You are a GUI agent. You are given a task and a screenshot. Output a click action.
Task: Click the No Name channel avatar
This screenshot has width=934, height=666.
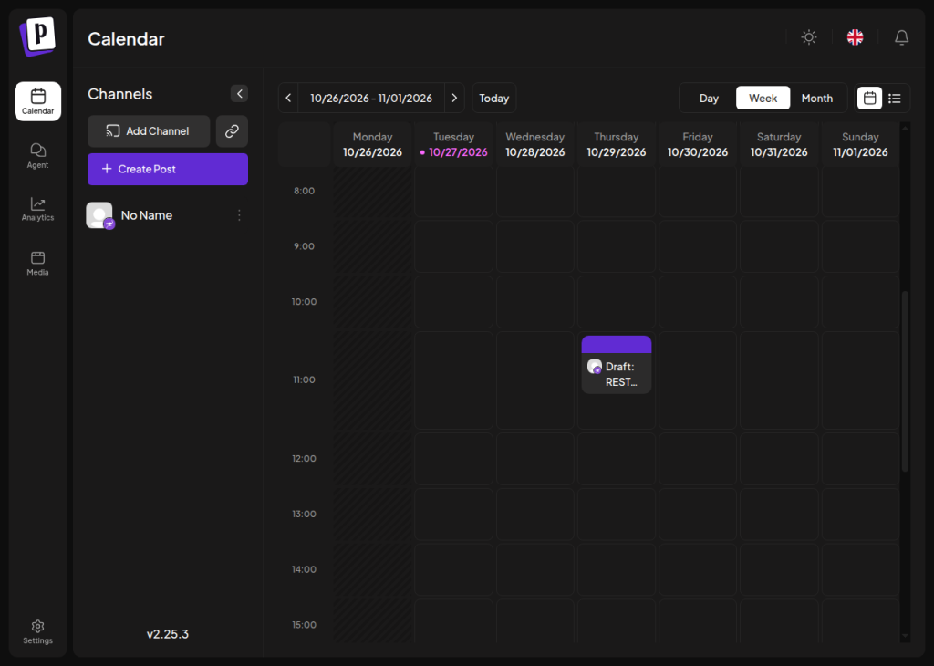point(100,215)
